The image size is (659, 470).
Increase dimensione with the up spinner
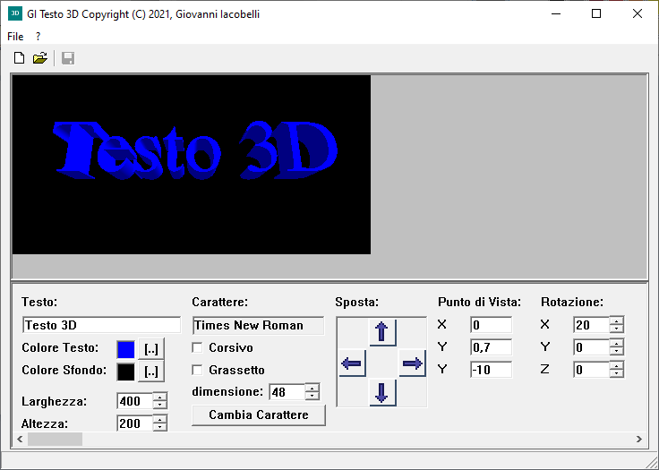coord(312,388)
